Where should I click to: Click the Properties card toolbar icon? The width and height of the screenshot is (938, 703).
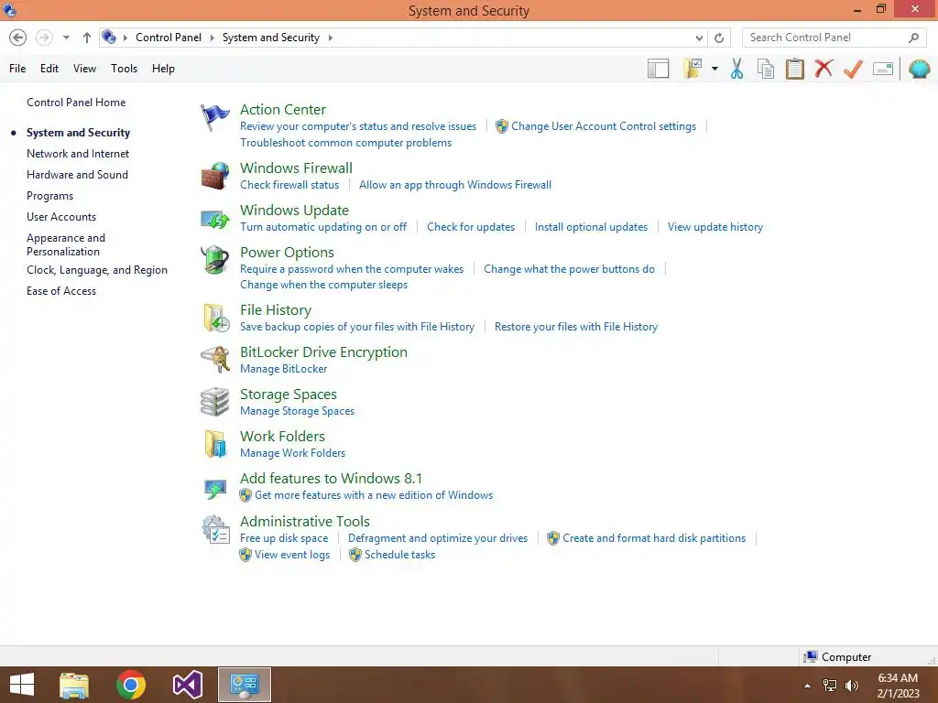click(x=883, y=69)
